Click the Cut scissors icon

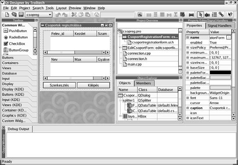(74, 15)
